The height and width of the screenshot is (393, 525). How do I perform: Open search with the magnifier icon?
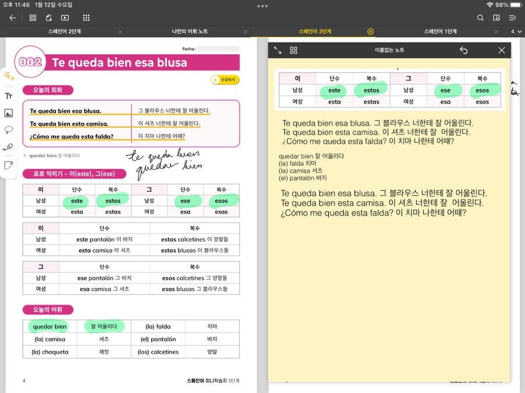(x=480, y=17)
